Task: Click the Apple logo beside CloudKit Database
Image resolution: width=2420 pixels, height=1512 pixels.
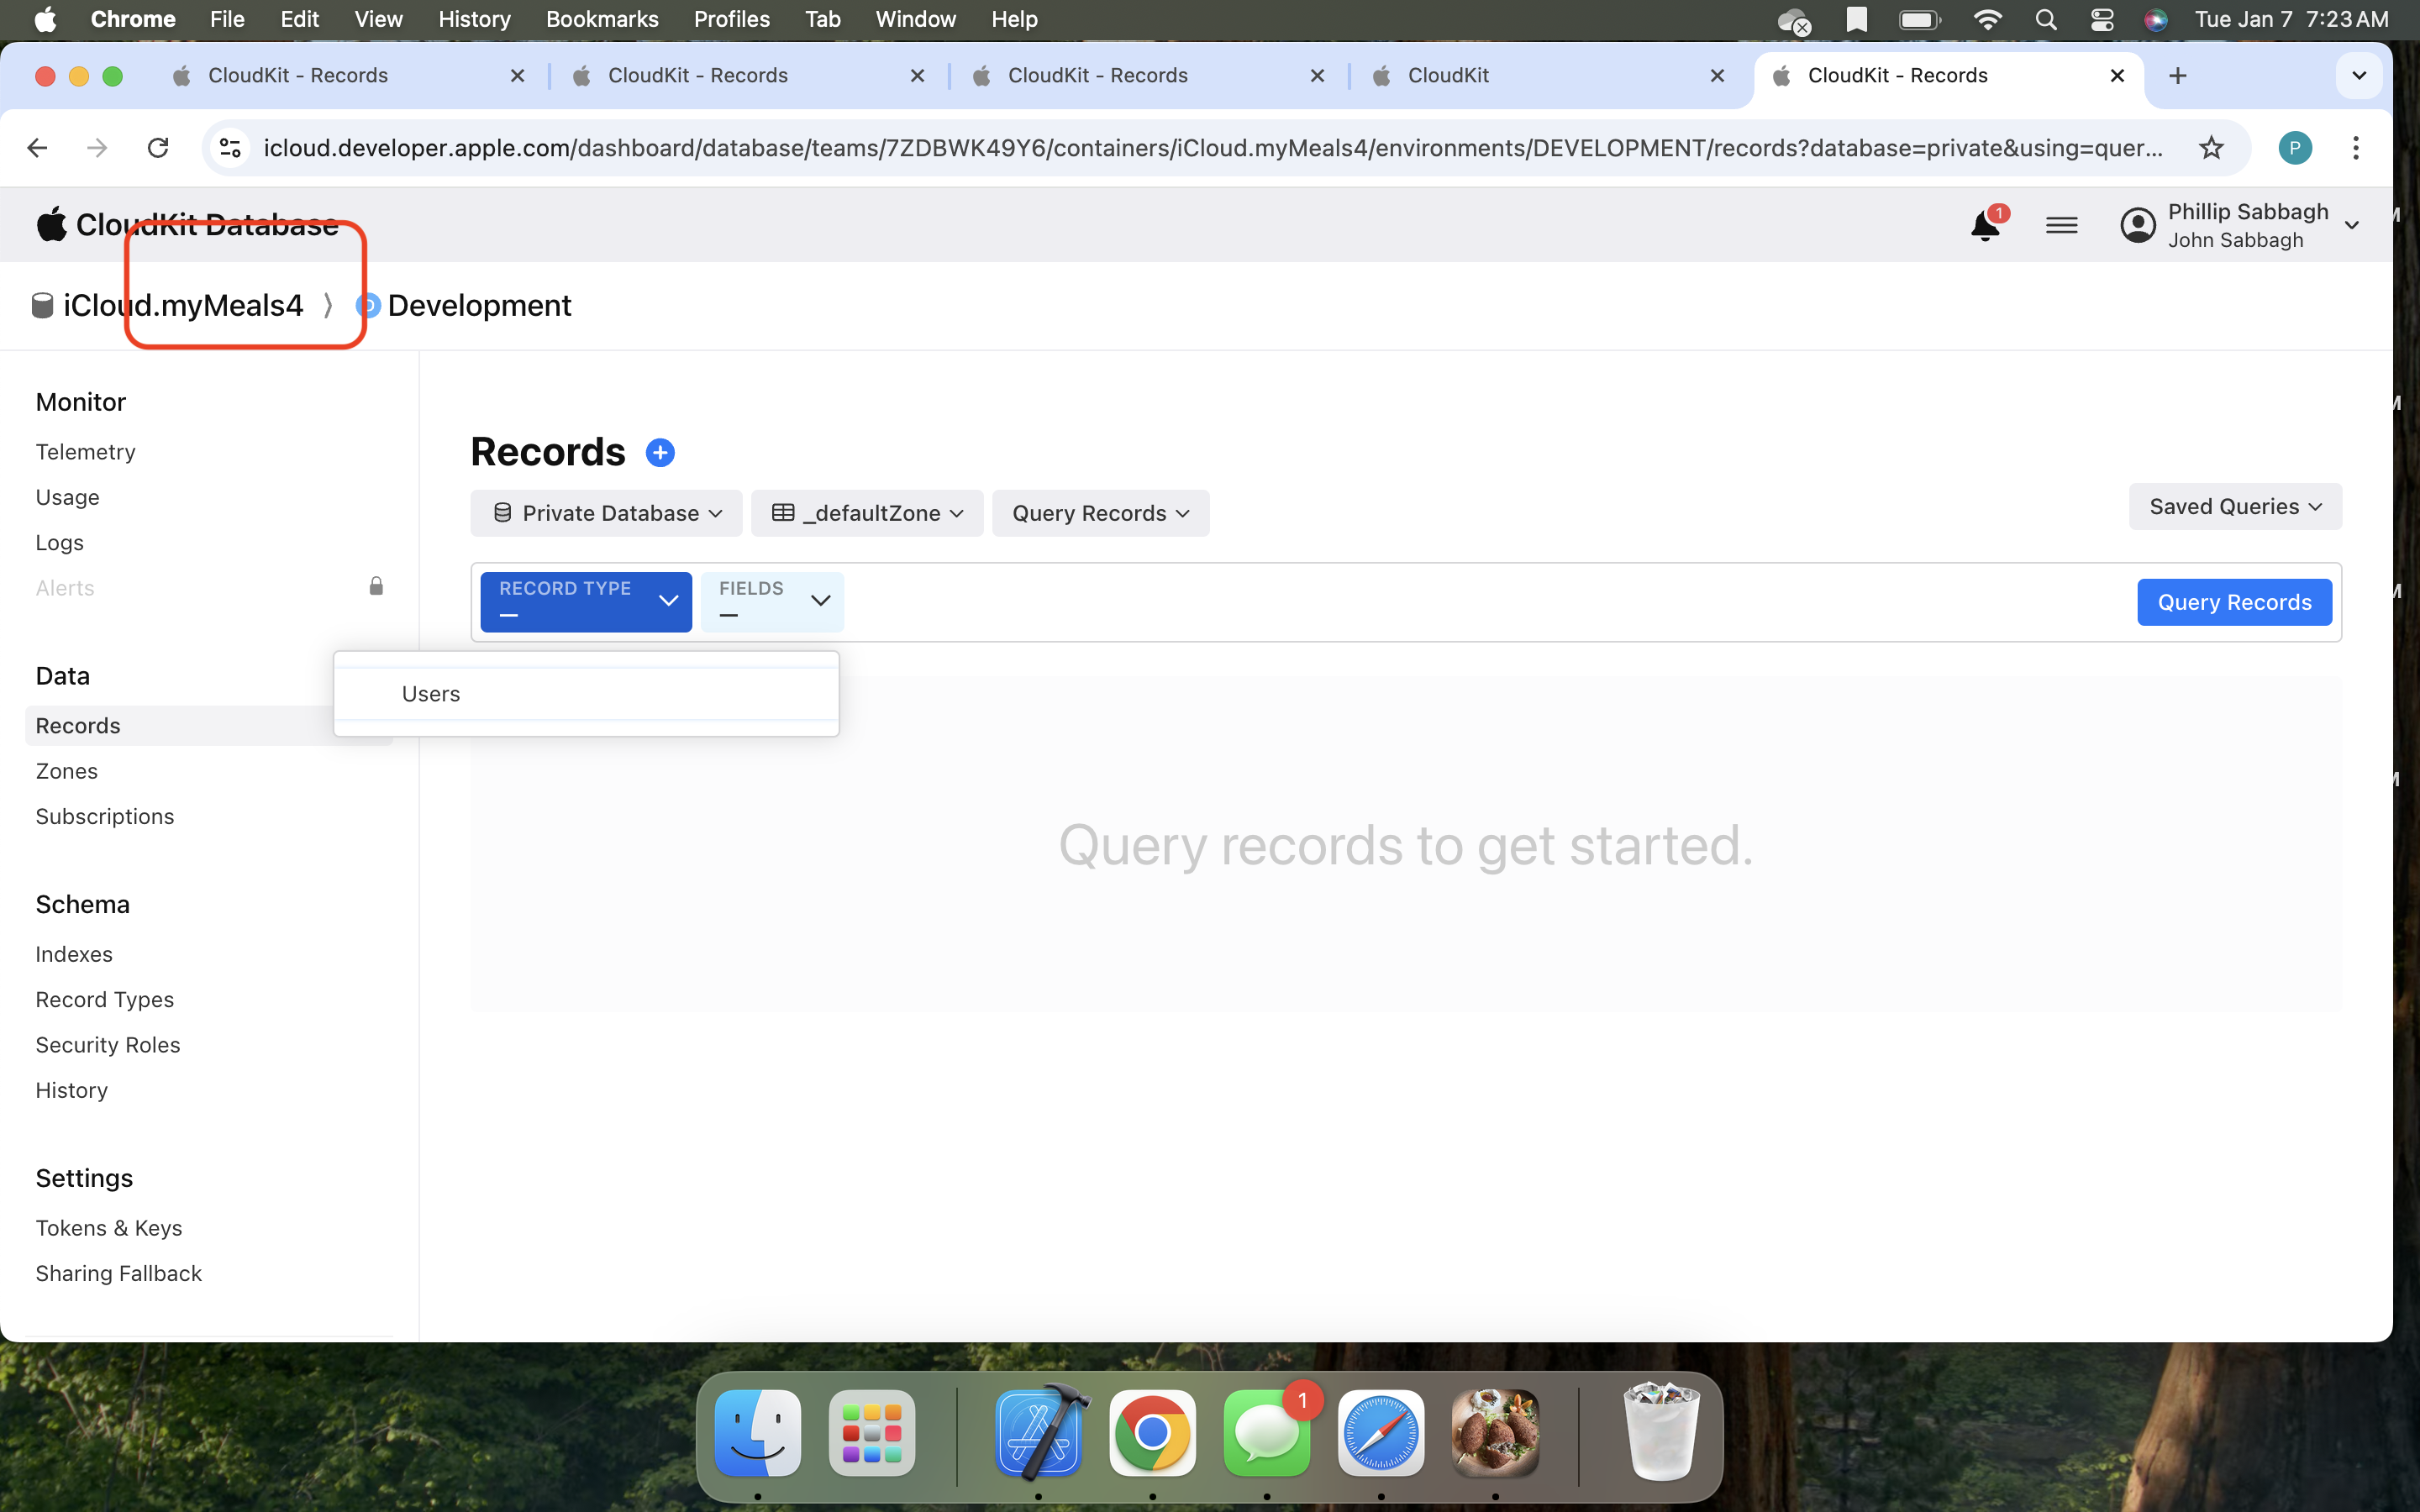Action: pos(51,224)
